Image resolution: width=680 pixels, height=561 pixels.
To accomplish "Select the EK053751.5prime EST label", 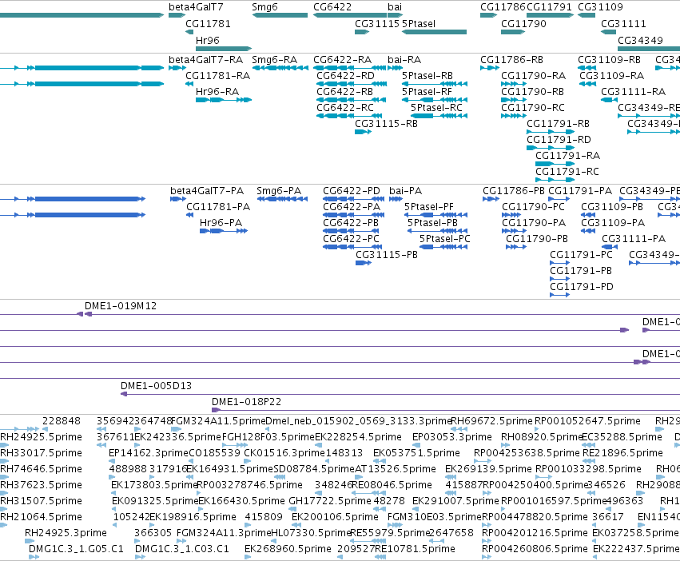I will point(416,453).
